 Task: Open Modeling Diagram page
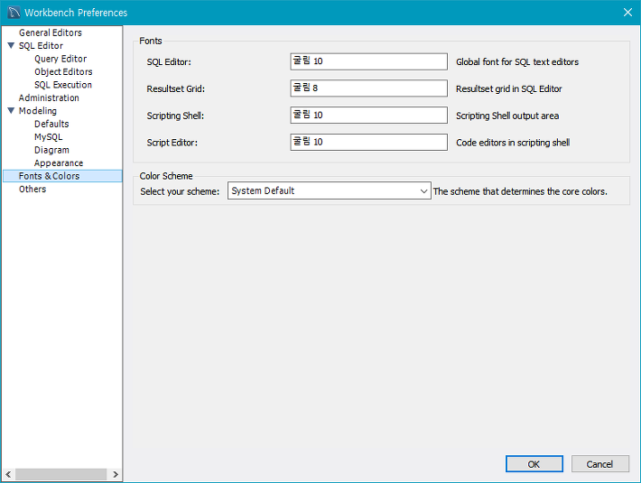coord(51,150)
